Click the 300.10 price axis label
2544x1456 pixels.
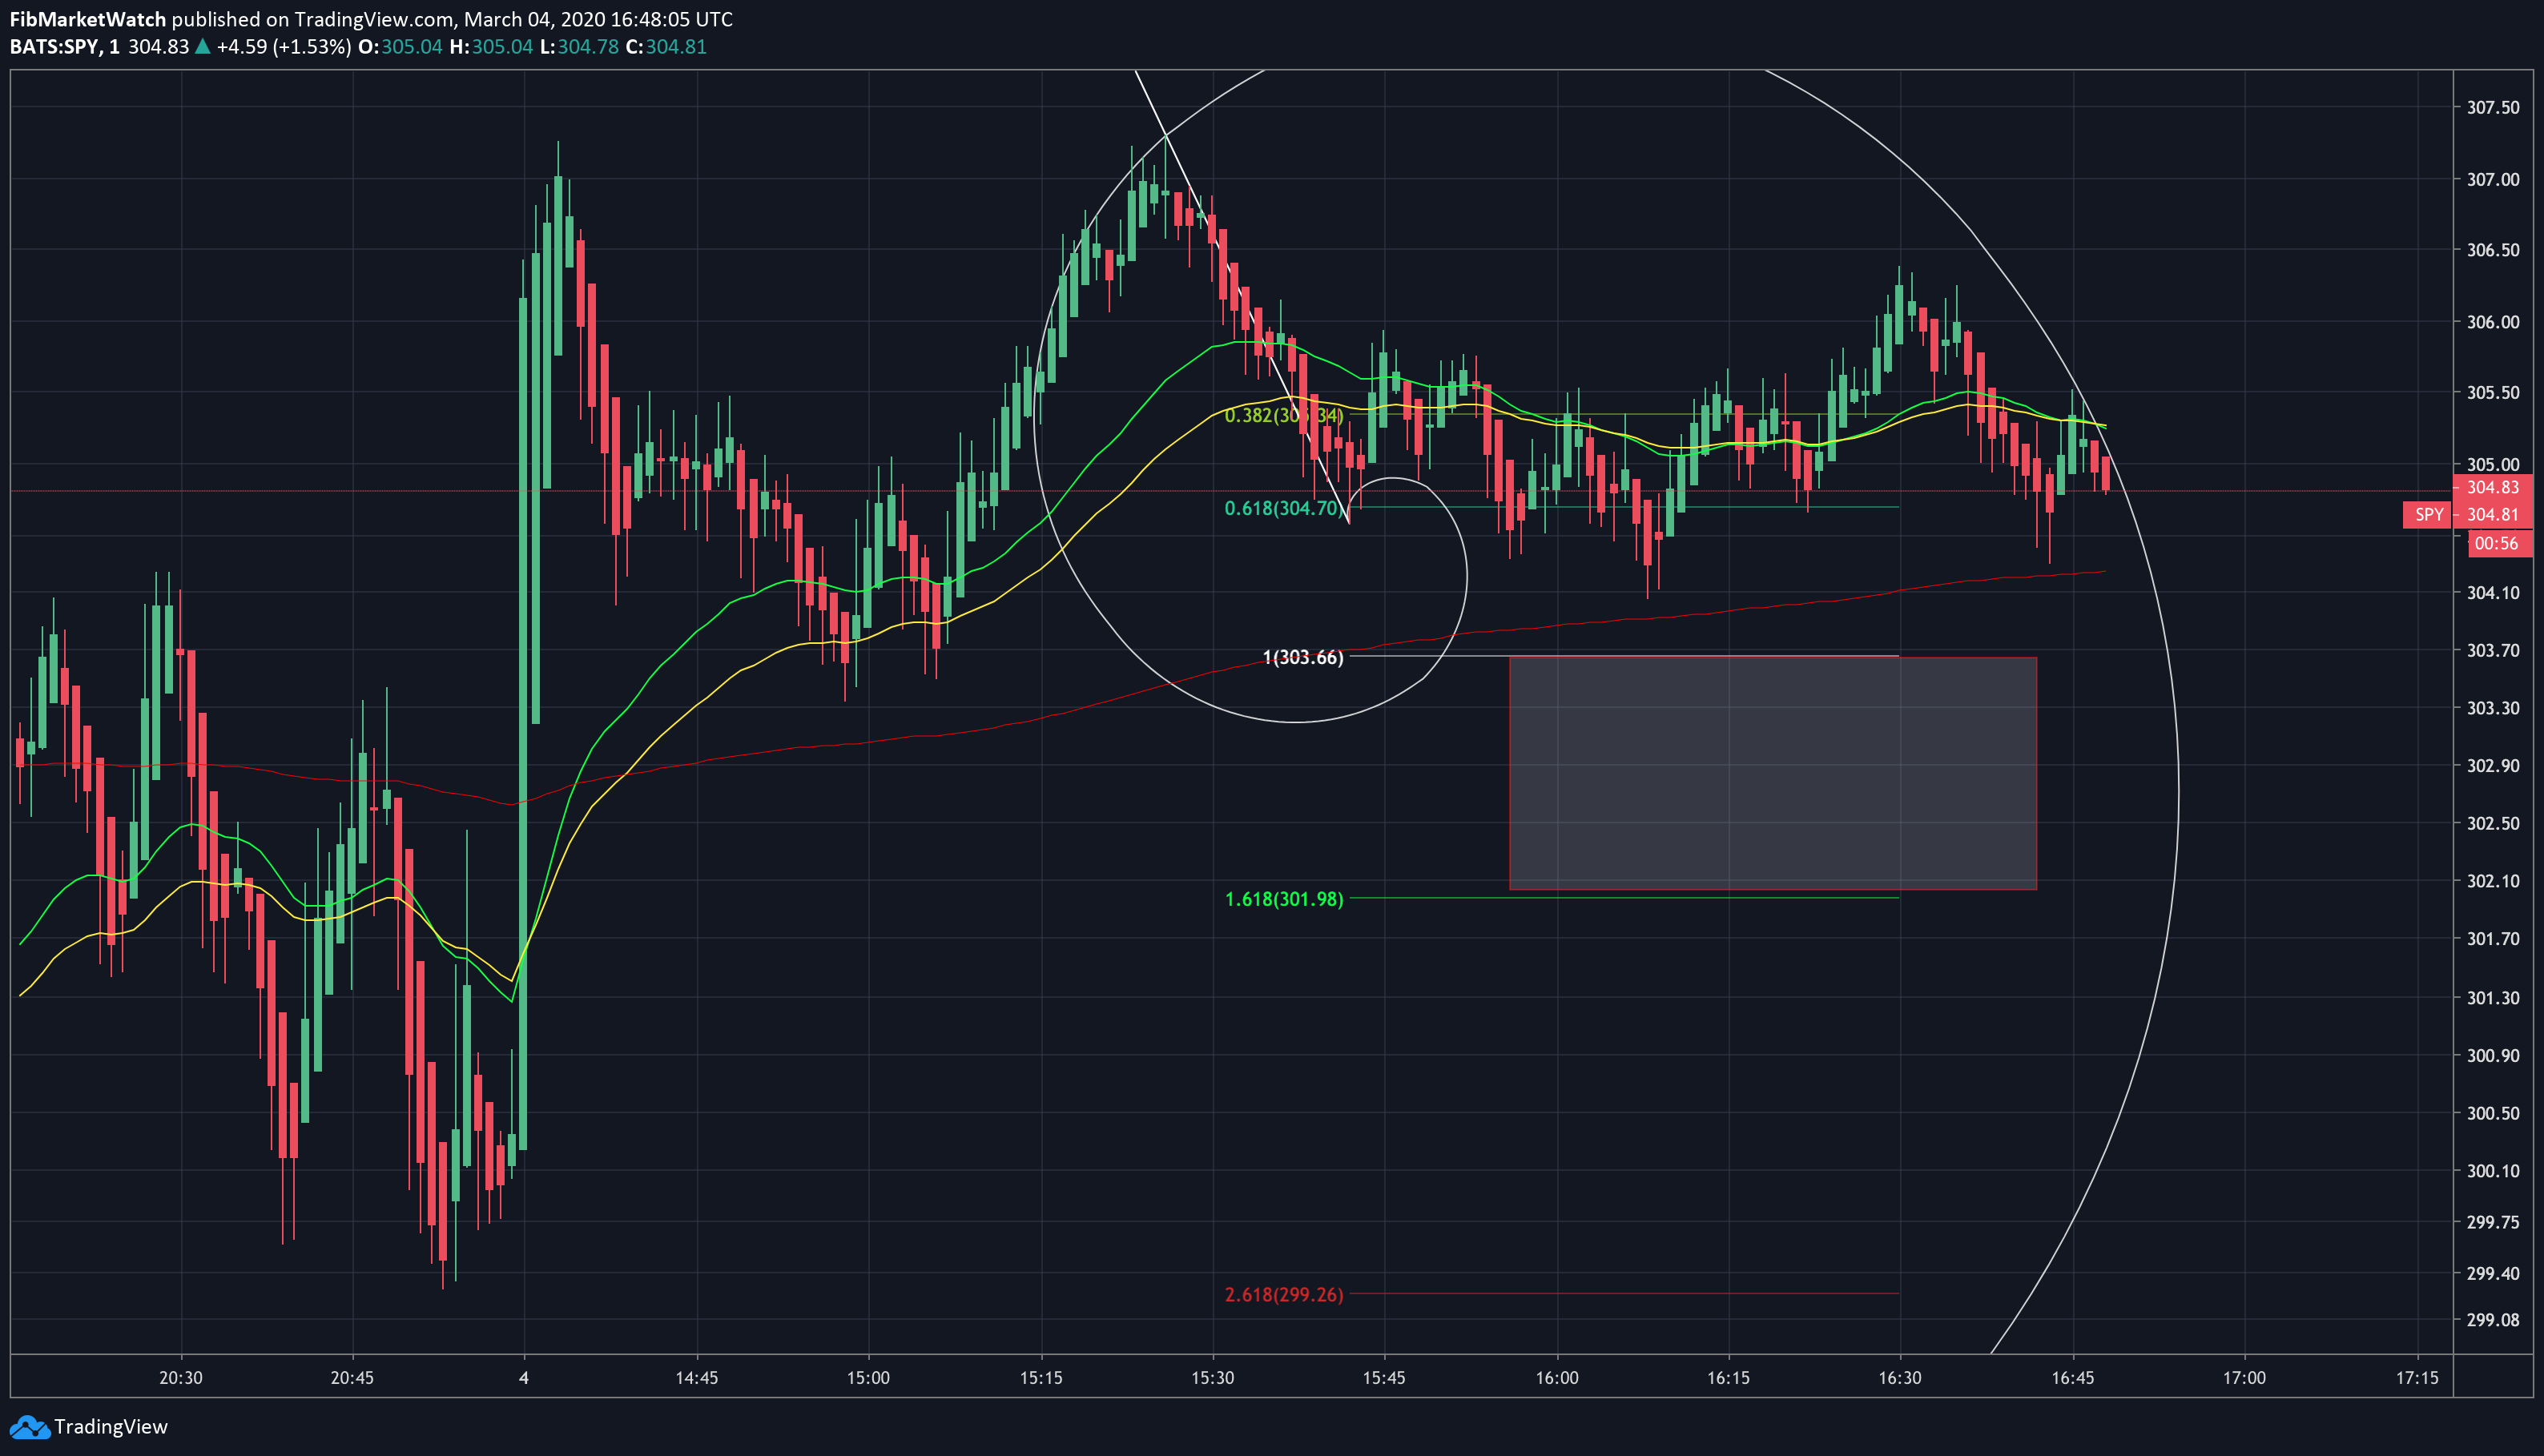click(2492, 1171)
